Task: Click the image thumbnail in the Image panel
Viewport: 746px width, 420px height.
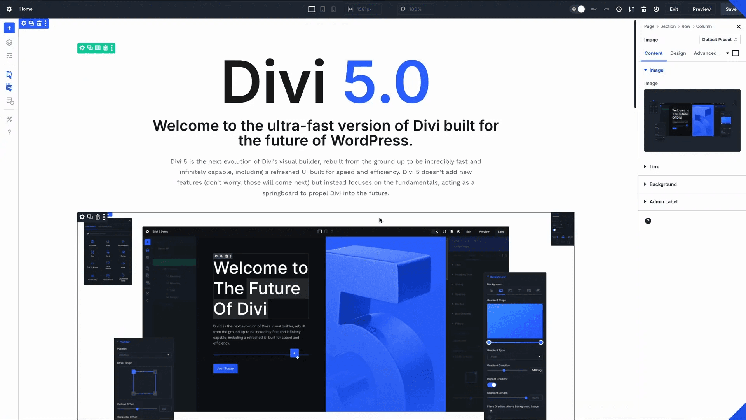Action: click(692, 121)
